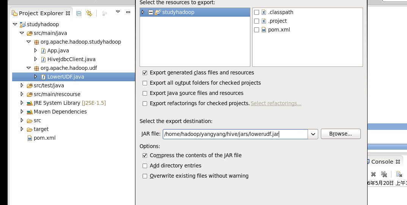The width and height of the screenshot is (407, 205).
Task: Click Remove All Terminated Launches icon
Action: pos(384,174)
